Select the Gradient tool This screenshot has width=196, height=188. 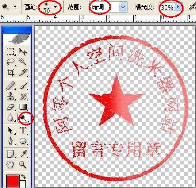[x=23, y=107]
